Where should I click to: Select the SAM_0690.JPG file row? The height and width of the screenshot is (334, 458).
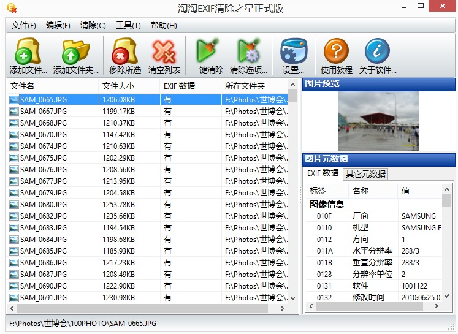tap(147, 286)
